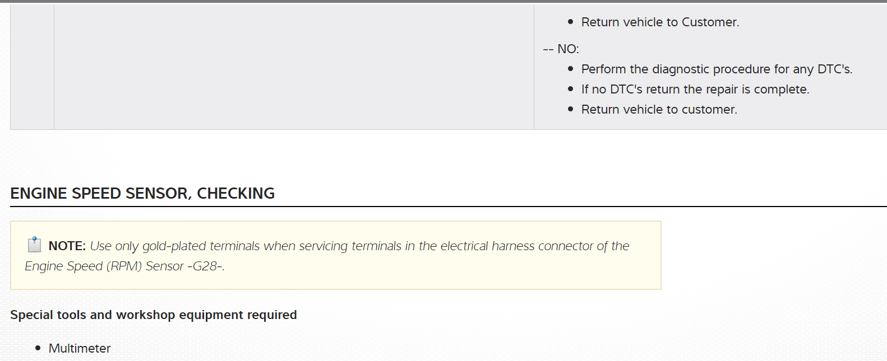Click the "-- NO:" result label
The height and width of the screenshot is (361, 887).
pyautogui.click(x=561, y=49)
